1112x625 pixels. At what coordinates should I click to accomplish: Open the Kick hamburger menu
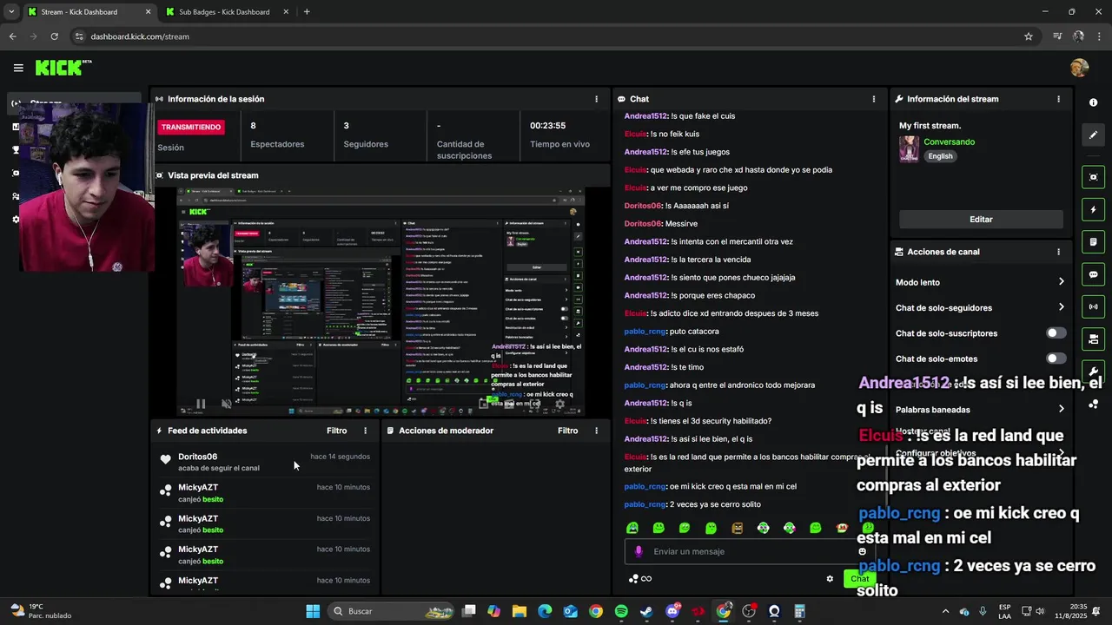click(x=18, y=68)
